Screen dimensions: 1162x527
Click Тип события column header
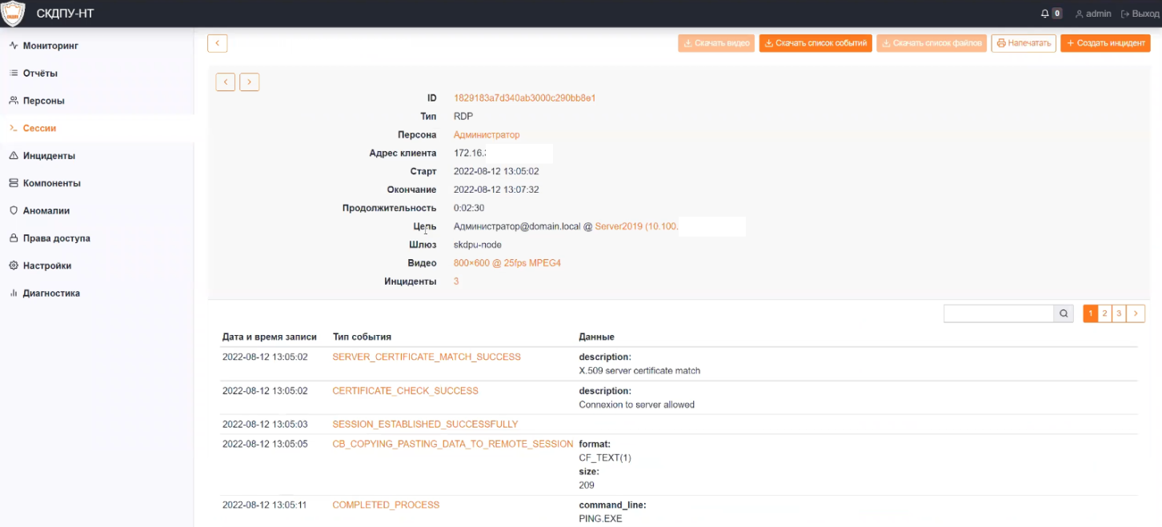(362, 337)
